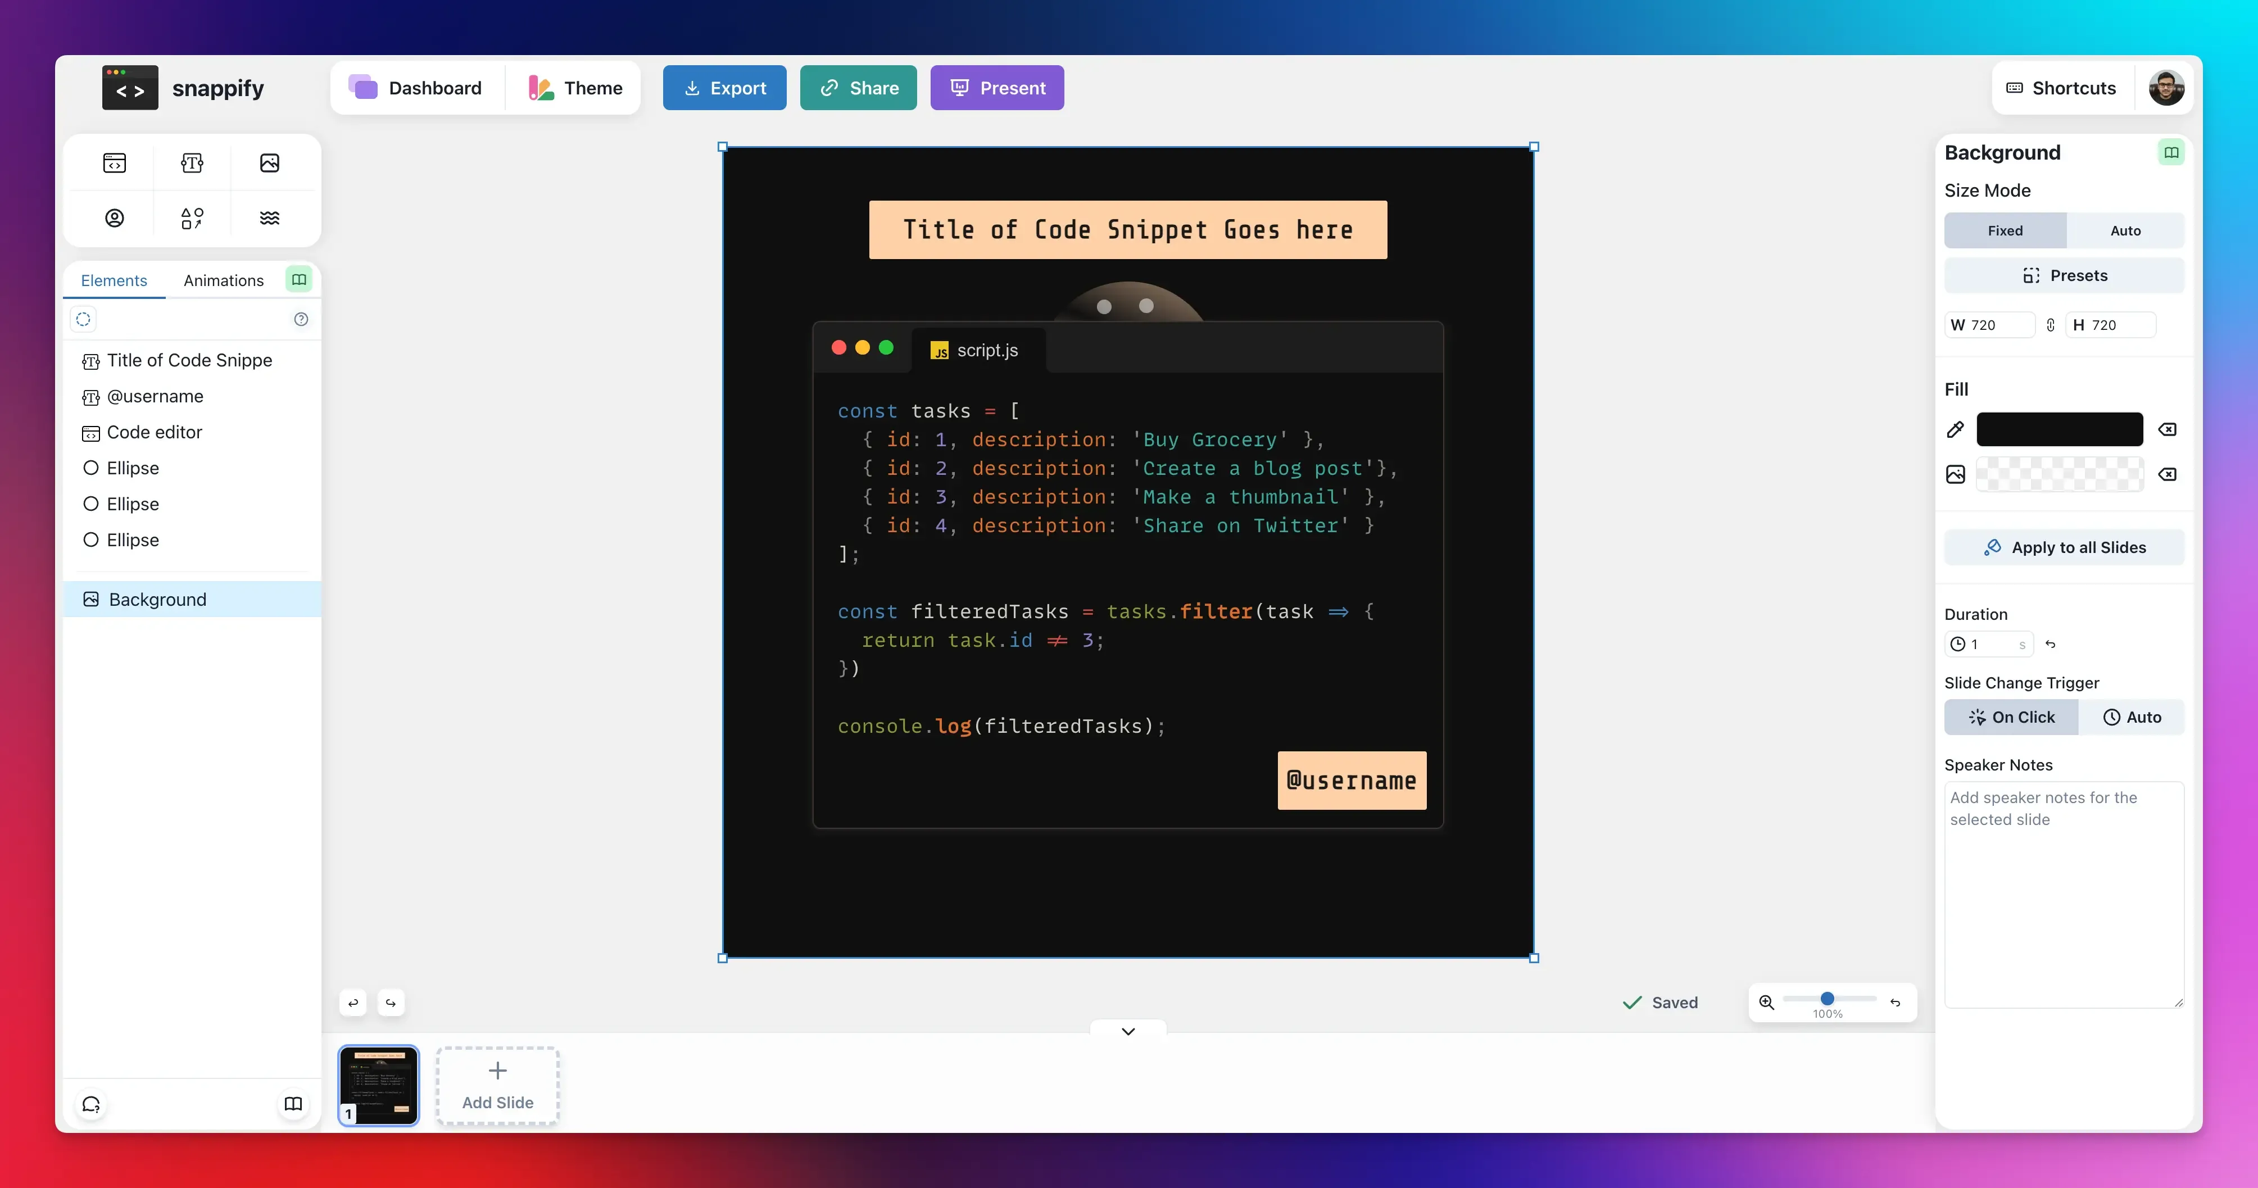Click the Export button
The height and width of the screenshot is (1188, 2258).
(724, 88)
